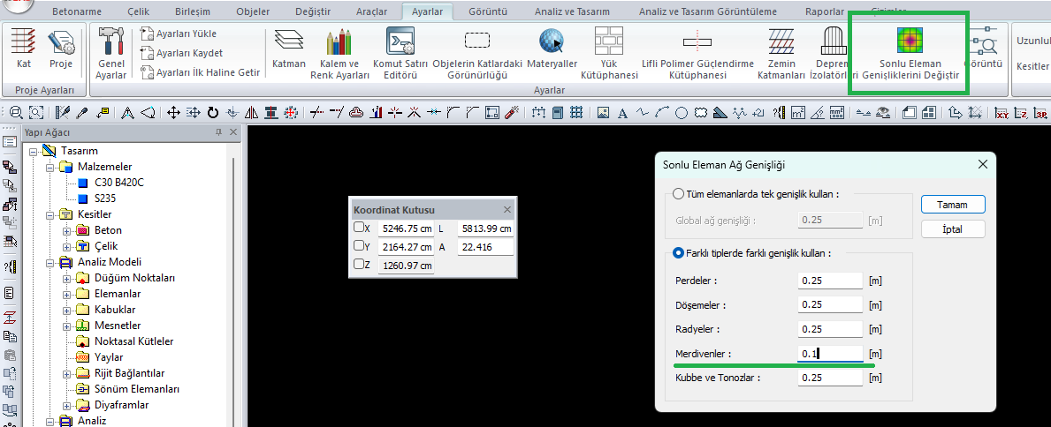Close the Koordinat Kutusu panel
This screenshot has height=427, width=1051.
point(507,209)
